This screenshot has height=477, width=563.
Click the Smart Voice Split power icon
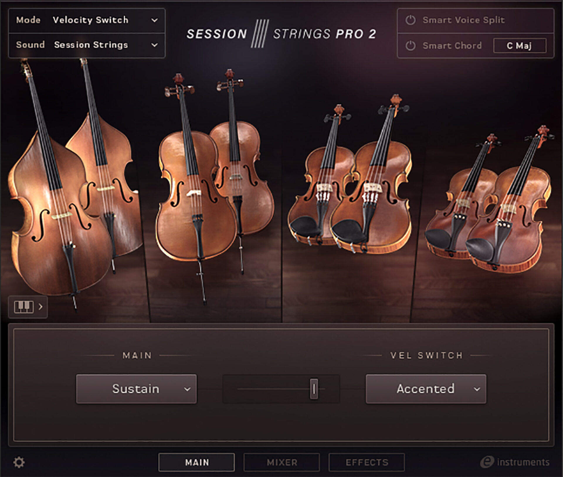(x=410, y=19)
